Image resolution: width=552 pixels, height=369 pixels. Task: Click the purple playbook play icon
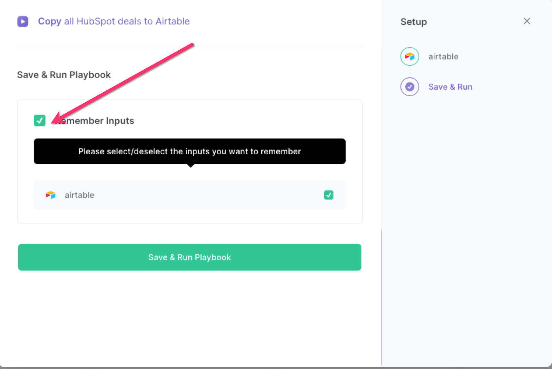click(23, 21)
